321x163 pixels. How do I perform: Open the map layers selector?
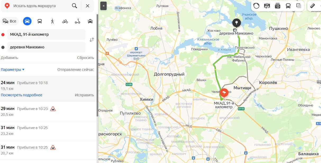point(299,6)
